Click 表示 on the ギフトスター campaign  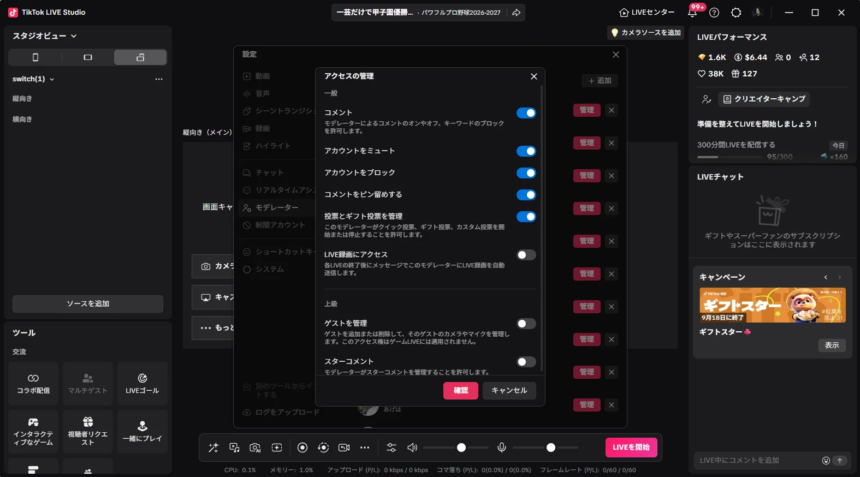tap(832, 345)
